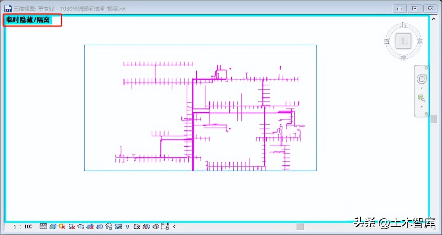The image size is (442, 235).
Task: Select the crop view icon
Action: click(90, 226)
